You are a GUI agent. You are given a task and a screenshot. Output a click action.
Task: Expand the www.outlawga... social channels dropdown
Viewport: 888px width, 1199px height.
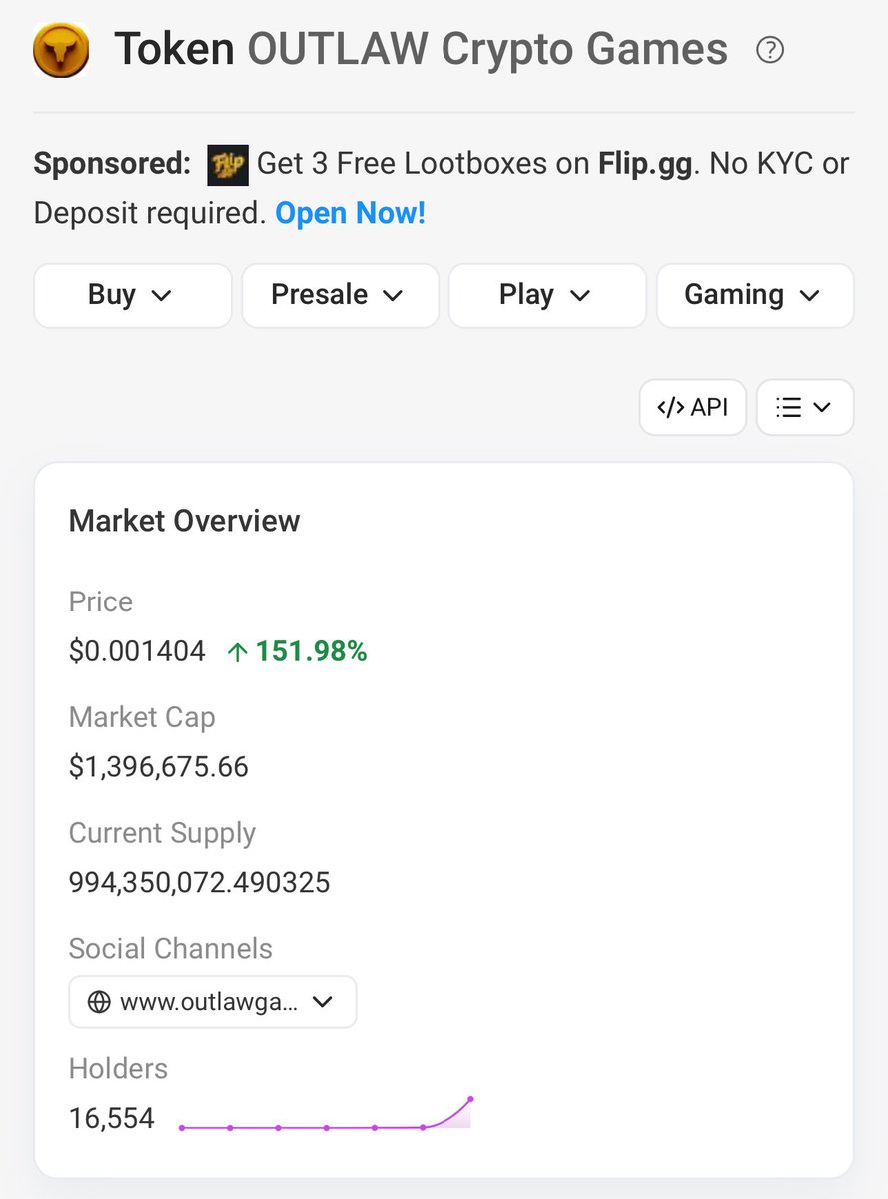213,1002
